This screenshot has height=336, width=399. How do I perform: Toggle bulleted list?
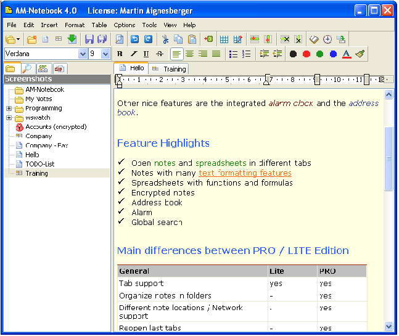coord(233,54)
